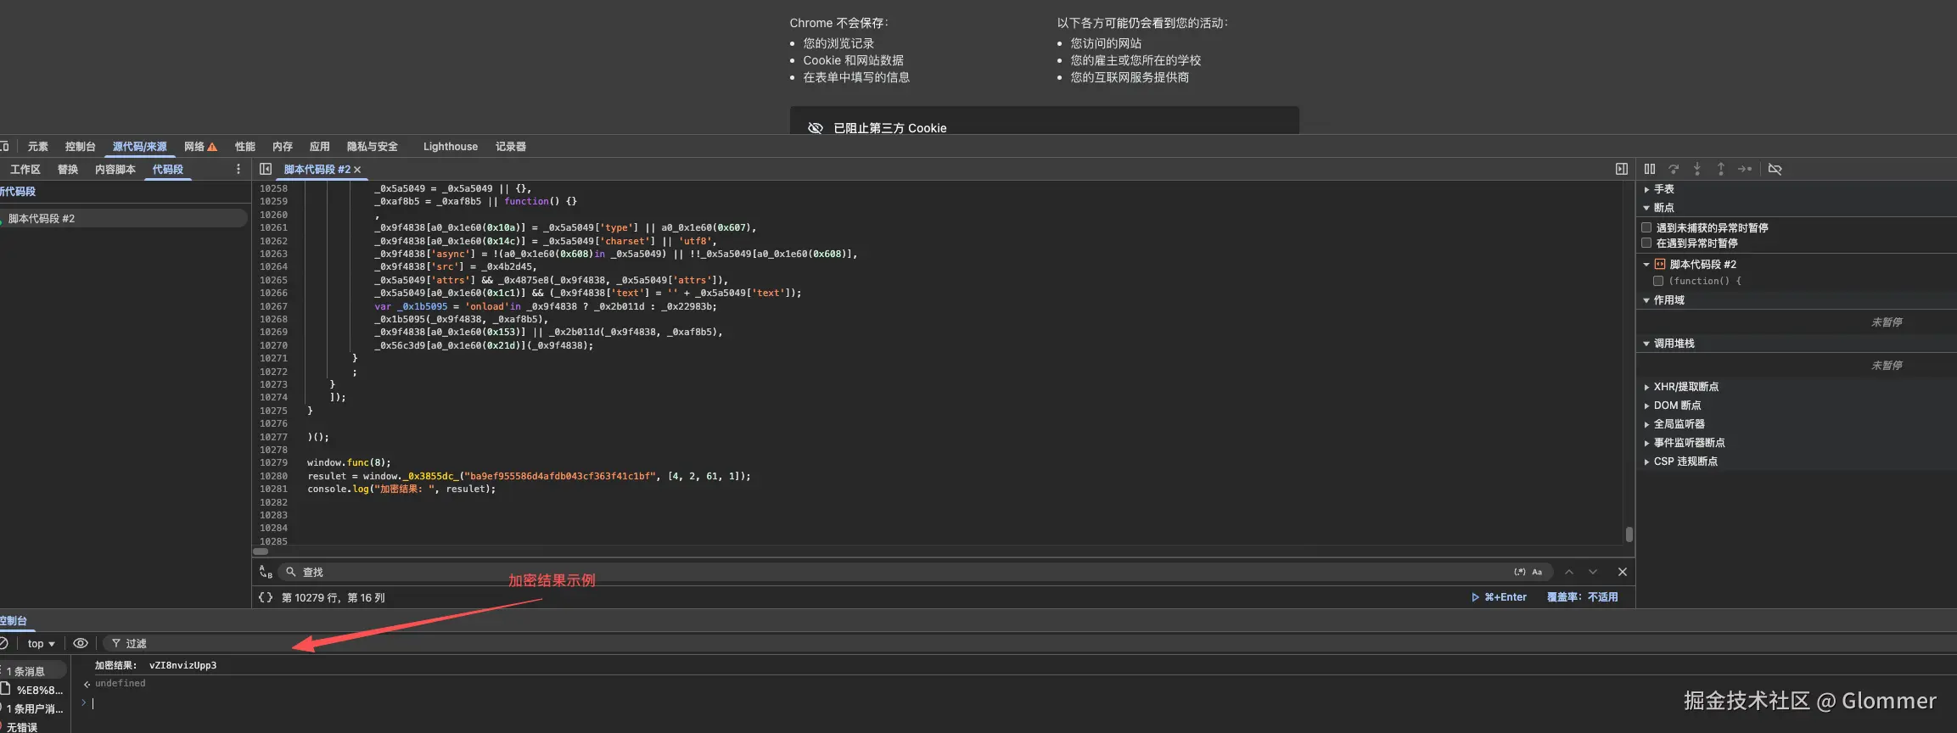Expand the DOM 断点 section
The height and width of the screenshot is (733, 1957).
coord(1646,406)
